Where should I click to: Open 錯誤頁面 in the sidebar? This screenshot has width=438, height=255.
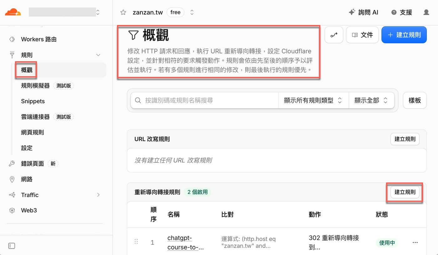[33, 164]
